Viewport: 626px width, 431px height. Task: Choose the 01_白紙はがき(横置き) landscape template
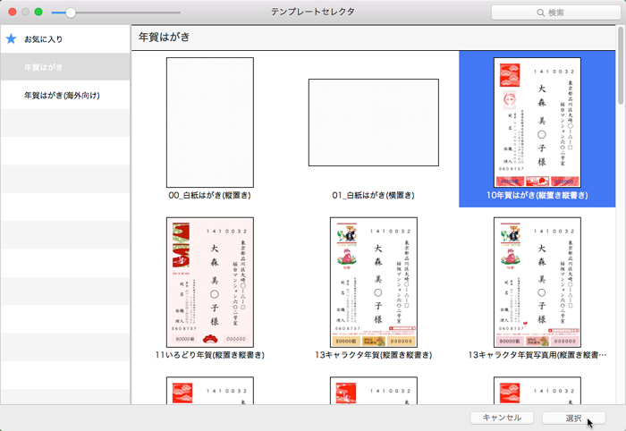373,123
